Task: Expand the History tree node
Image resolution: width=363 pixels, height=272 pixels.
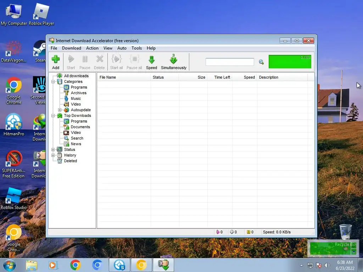Action: (53, 155)
